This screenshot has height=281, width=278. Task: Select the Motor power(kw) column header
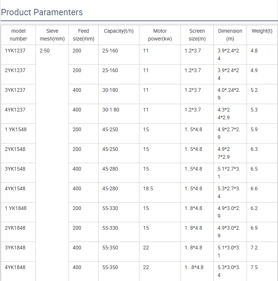(x=160, y=35)
